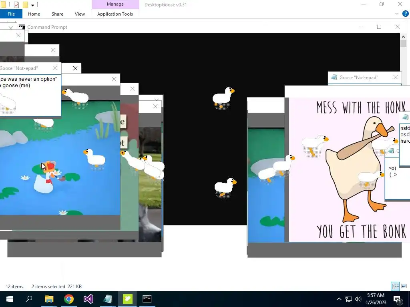Open the volume control tray icon
Image resolution: width=410 pixels, height=307 pixels.
tap(358, 299)
